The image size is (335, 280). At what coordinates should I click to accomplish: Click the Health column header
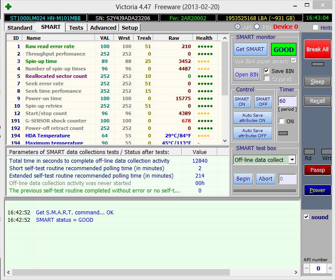205,38
